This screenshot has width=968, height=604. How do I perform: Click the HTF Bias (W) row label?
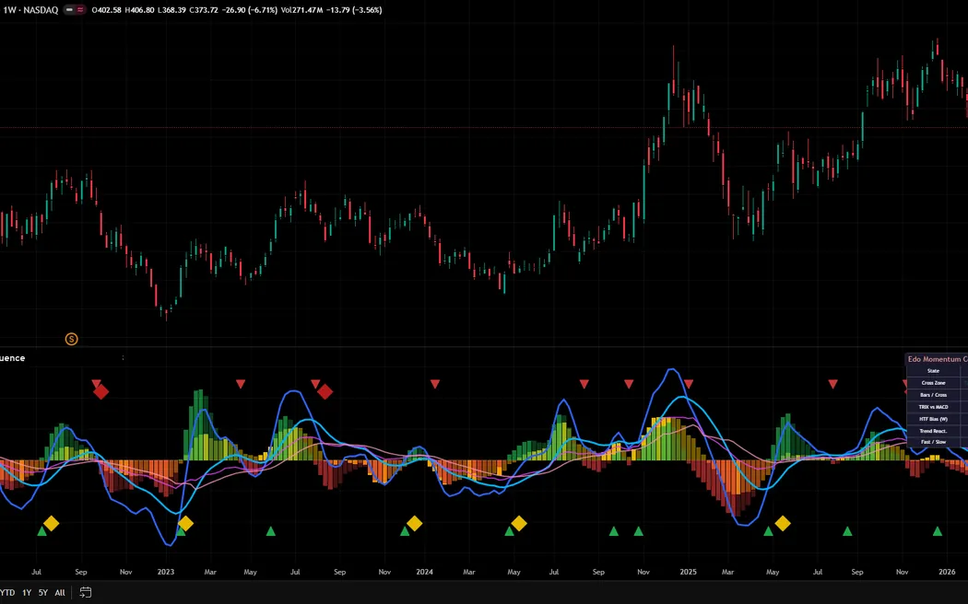[x=933, y=419]
